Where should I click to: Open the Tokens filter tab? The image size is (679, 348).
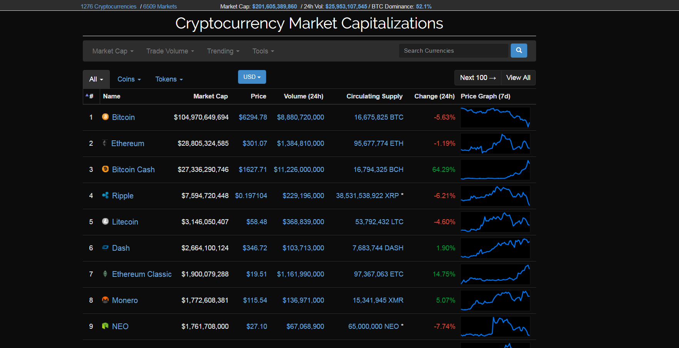[169, 79]
